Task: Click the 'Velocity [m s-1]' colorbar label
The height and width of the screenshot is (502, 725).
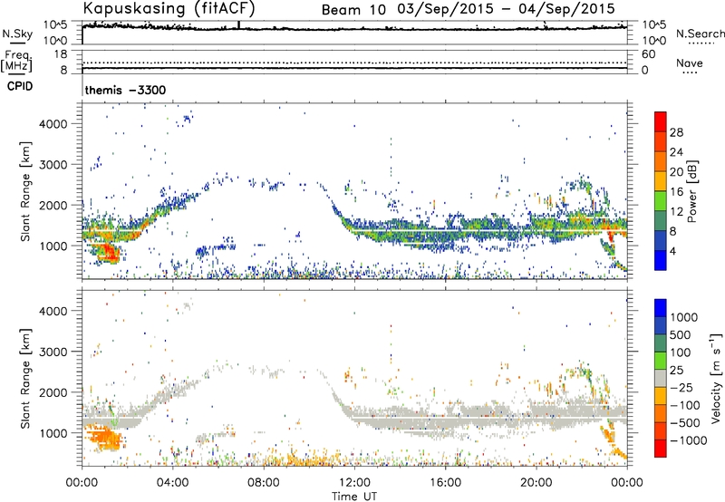Action: click(x=717, y=378)
